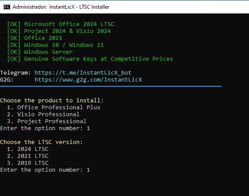Click the '2019 LTSC' version line
This screenshot has width=249, height=196.
pos(28,163)
